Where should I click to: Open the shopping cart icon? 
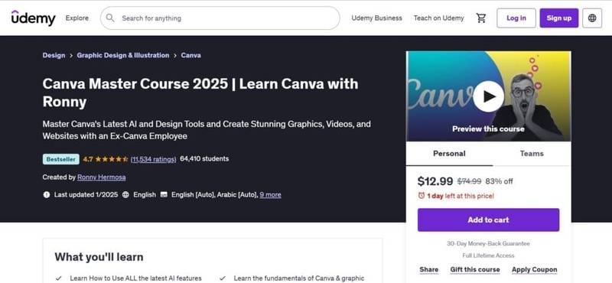click(481, 18)
